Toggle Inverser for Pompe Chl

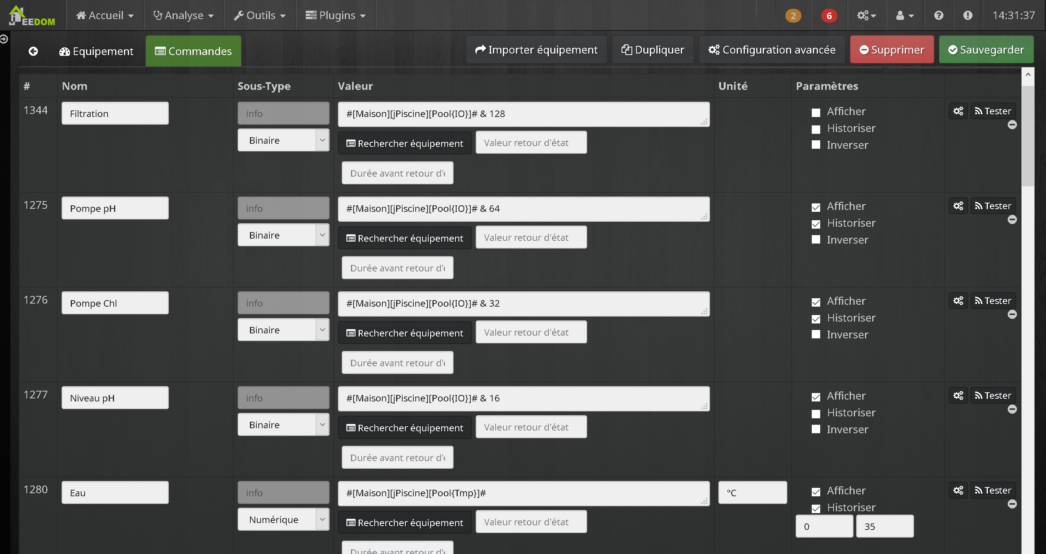coord(816,334)
